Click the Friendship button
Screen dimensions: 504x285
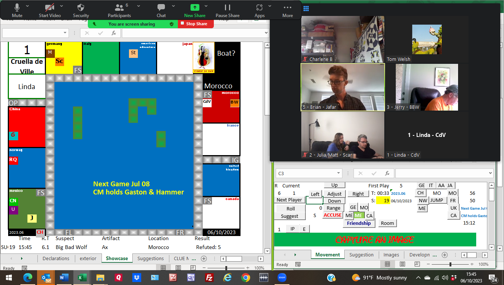pos(359,223)
